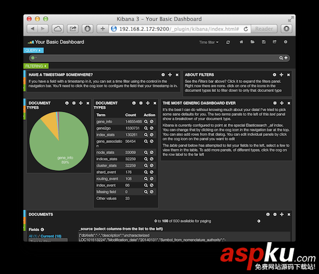Click the refresh icon in Kibana navigation bar
319x274 pixels.
click(228, 42)
